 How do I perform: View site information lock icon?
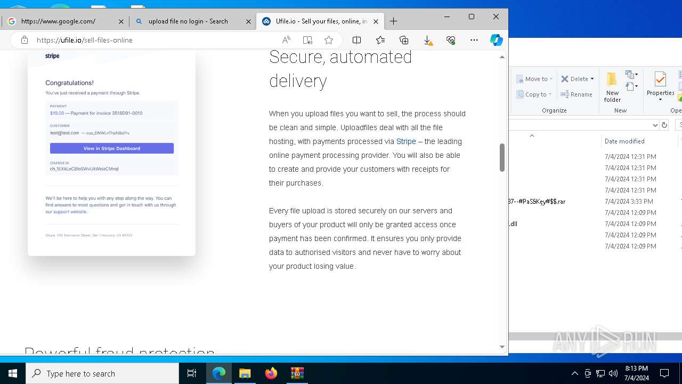point(24,40)
